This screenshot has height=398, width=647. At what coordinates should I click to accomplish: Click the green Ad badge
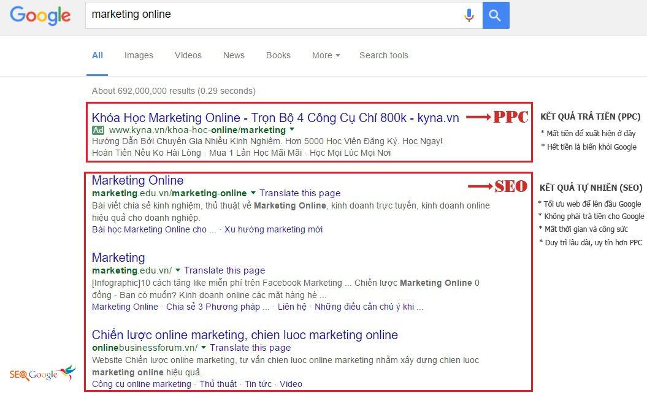[x=98, y=131]
